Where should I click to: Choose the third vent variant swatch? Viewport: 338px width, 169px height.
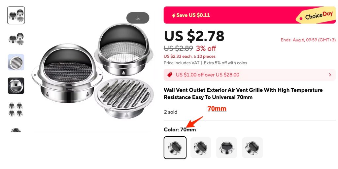click(x=226, y=148)
